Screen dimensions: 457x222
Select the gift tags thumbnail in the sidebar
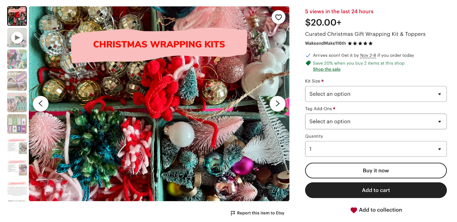coord(17,124)
